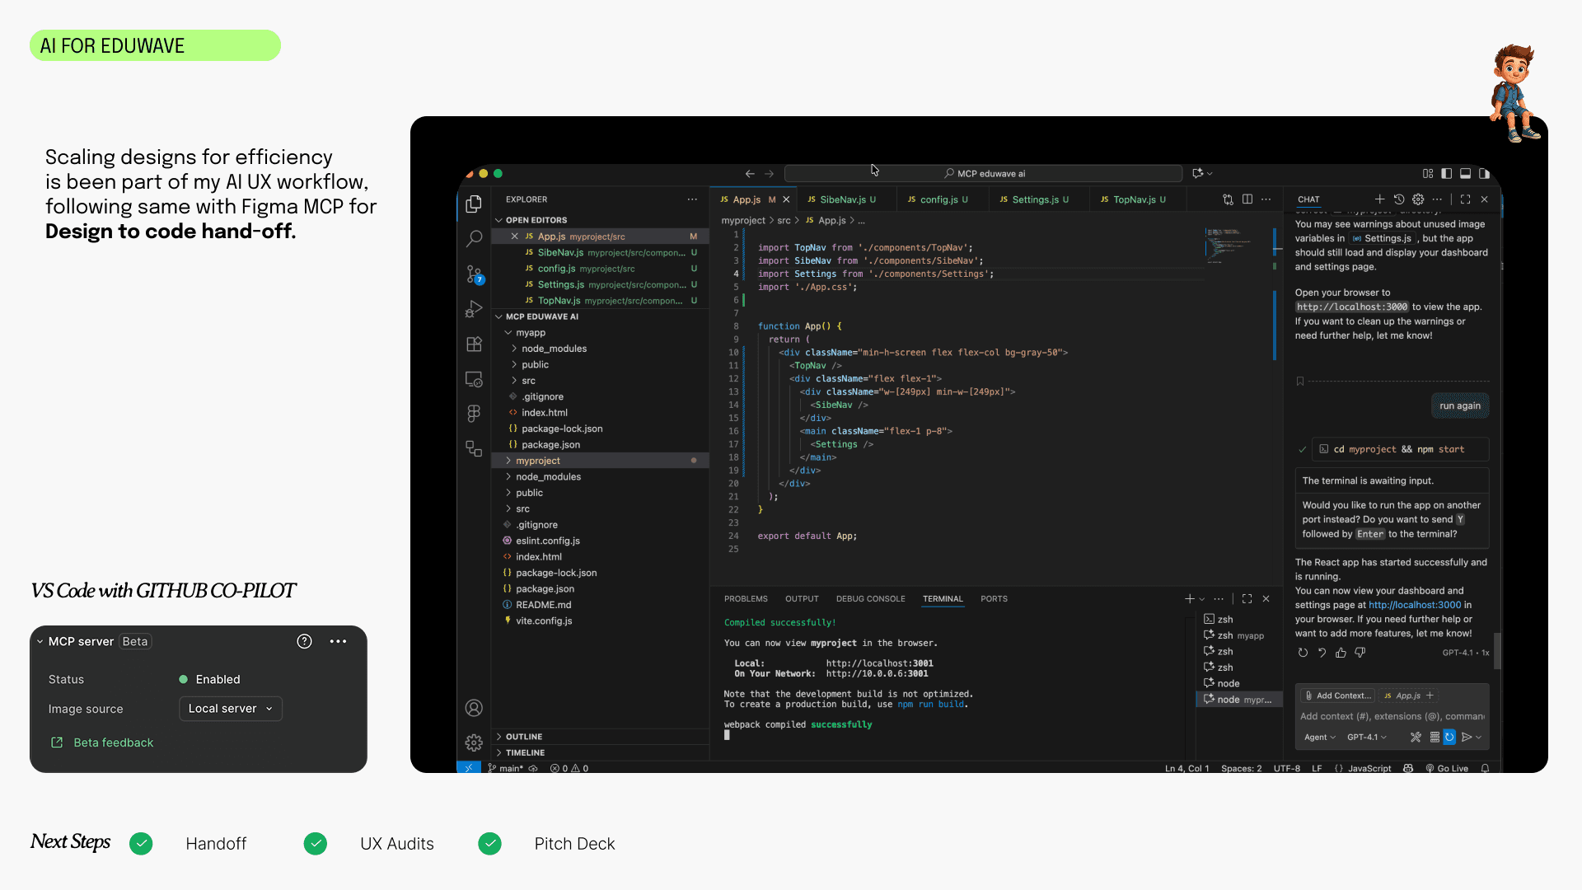The height and width of the screenshot is (890, 1582).
Task: Open the Local server image source dropdown
Action: [231, 709]
